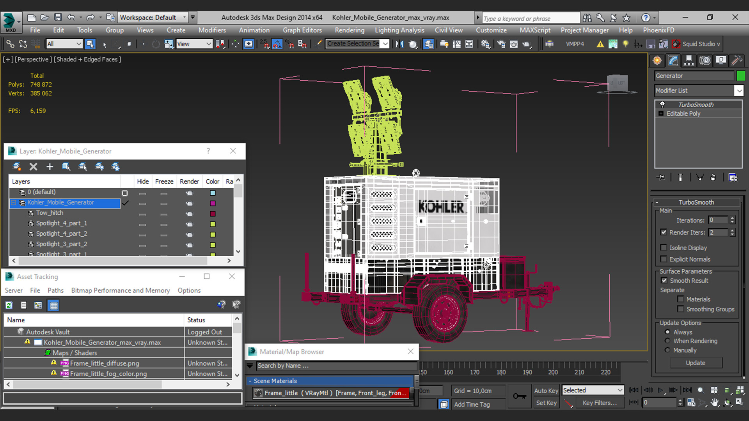Open Bitmap Performance and Memory menu

(121, 290)
